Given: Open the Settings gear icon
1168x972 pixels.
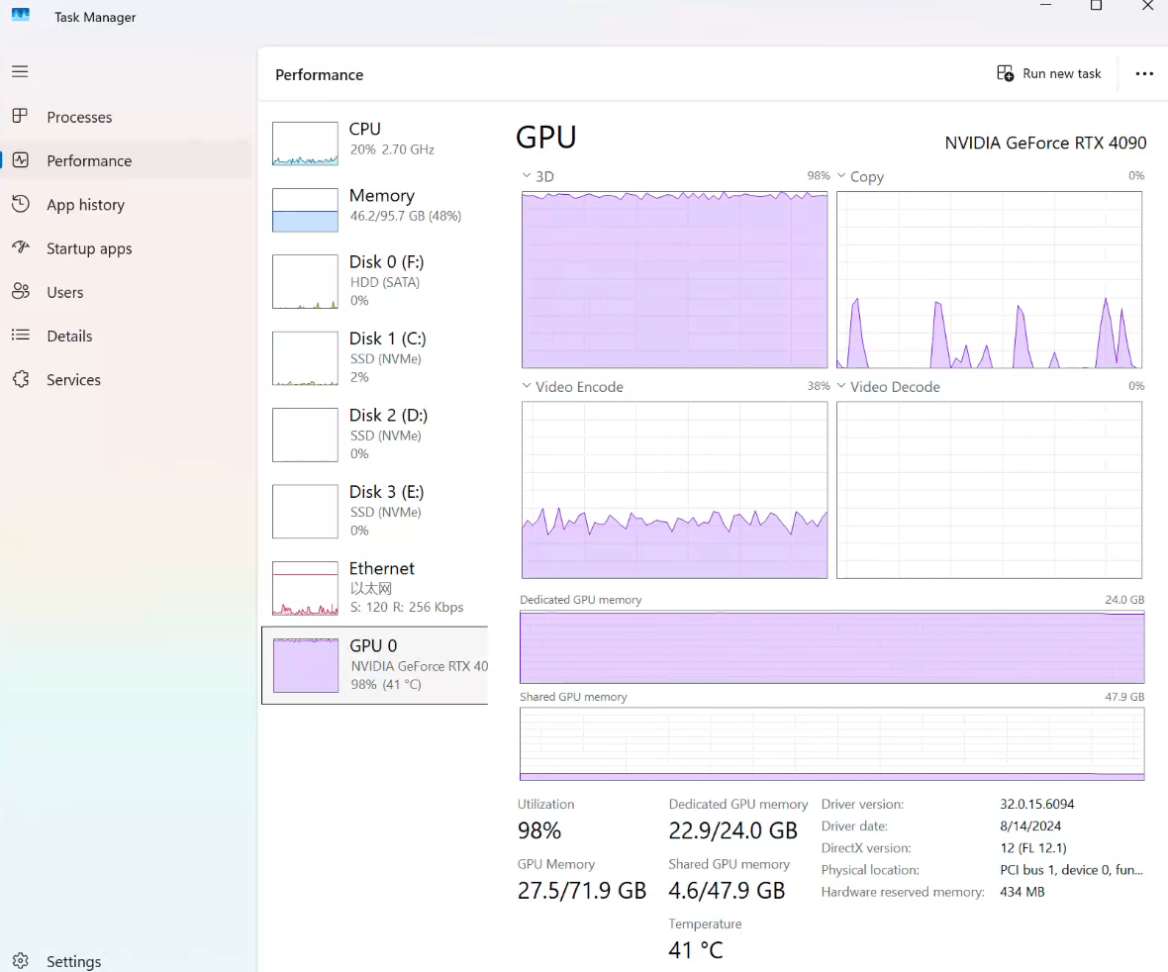Looking at the screenshot, I should point(21,961).
